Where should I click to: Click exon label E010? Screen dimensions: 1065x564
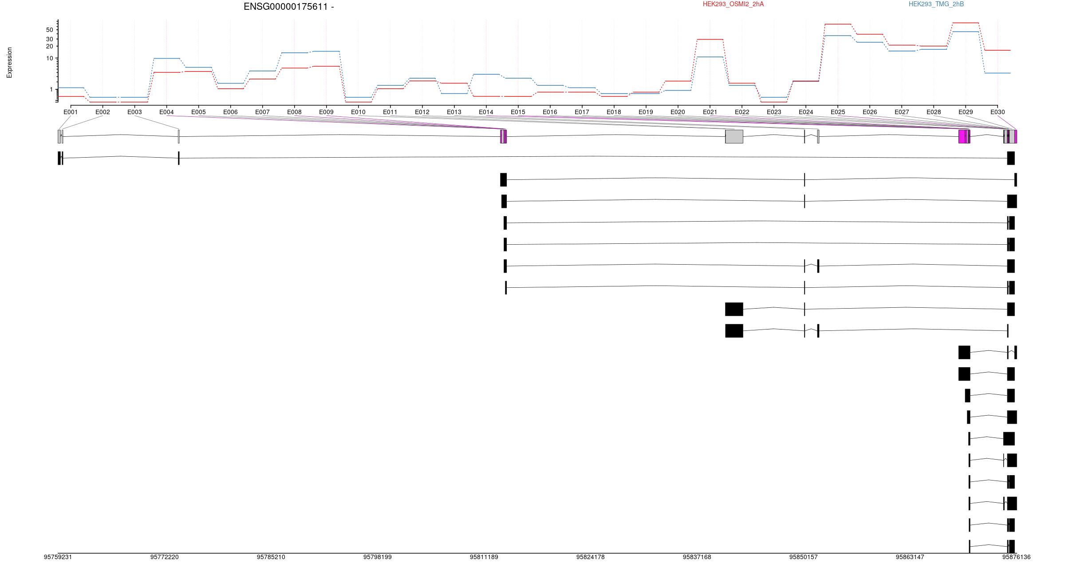tap(358, 112)
